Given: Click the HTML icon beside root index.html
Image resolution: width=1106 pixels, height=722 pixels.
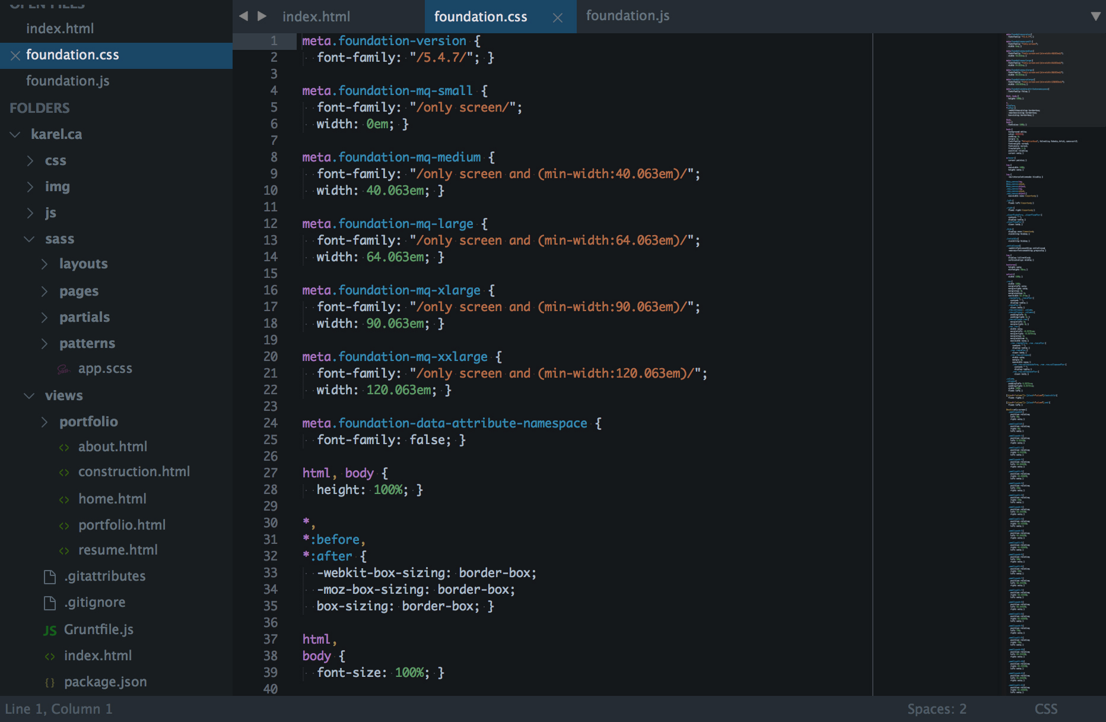Looking at the screenshot, I should click(x=50, y=657).
